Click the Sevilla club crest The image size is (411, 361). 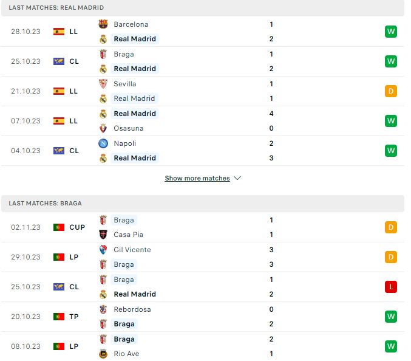103,84
